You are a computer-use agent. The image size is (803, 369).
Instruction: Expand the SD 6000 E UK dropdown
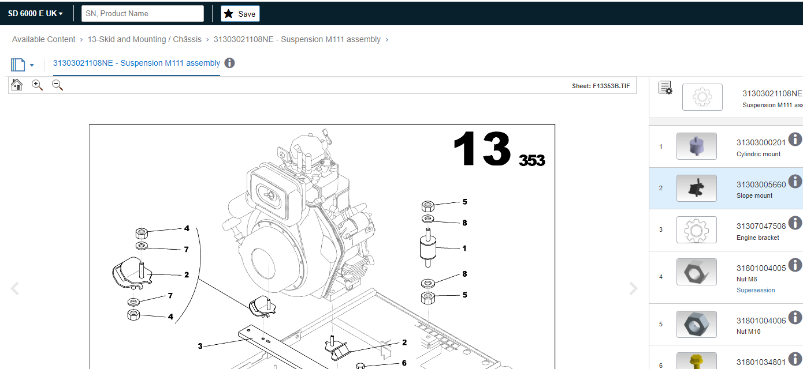[x=35, y=13]
